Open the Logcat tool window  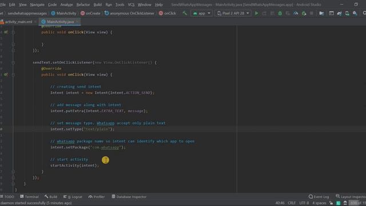(x=73, y=197)
